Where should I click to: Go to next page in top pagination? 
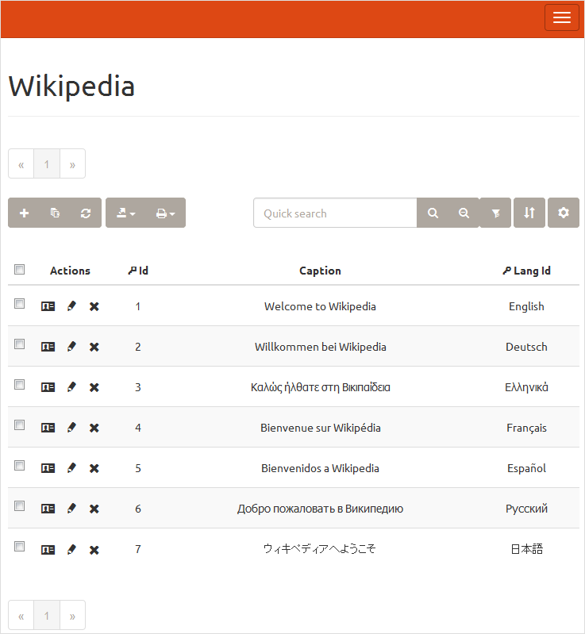point(72,163)
